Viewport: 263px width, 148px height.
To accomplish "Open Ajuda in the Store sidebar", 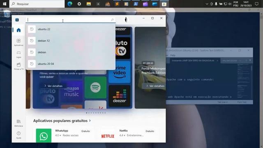I will coord(18,135).
